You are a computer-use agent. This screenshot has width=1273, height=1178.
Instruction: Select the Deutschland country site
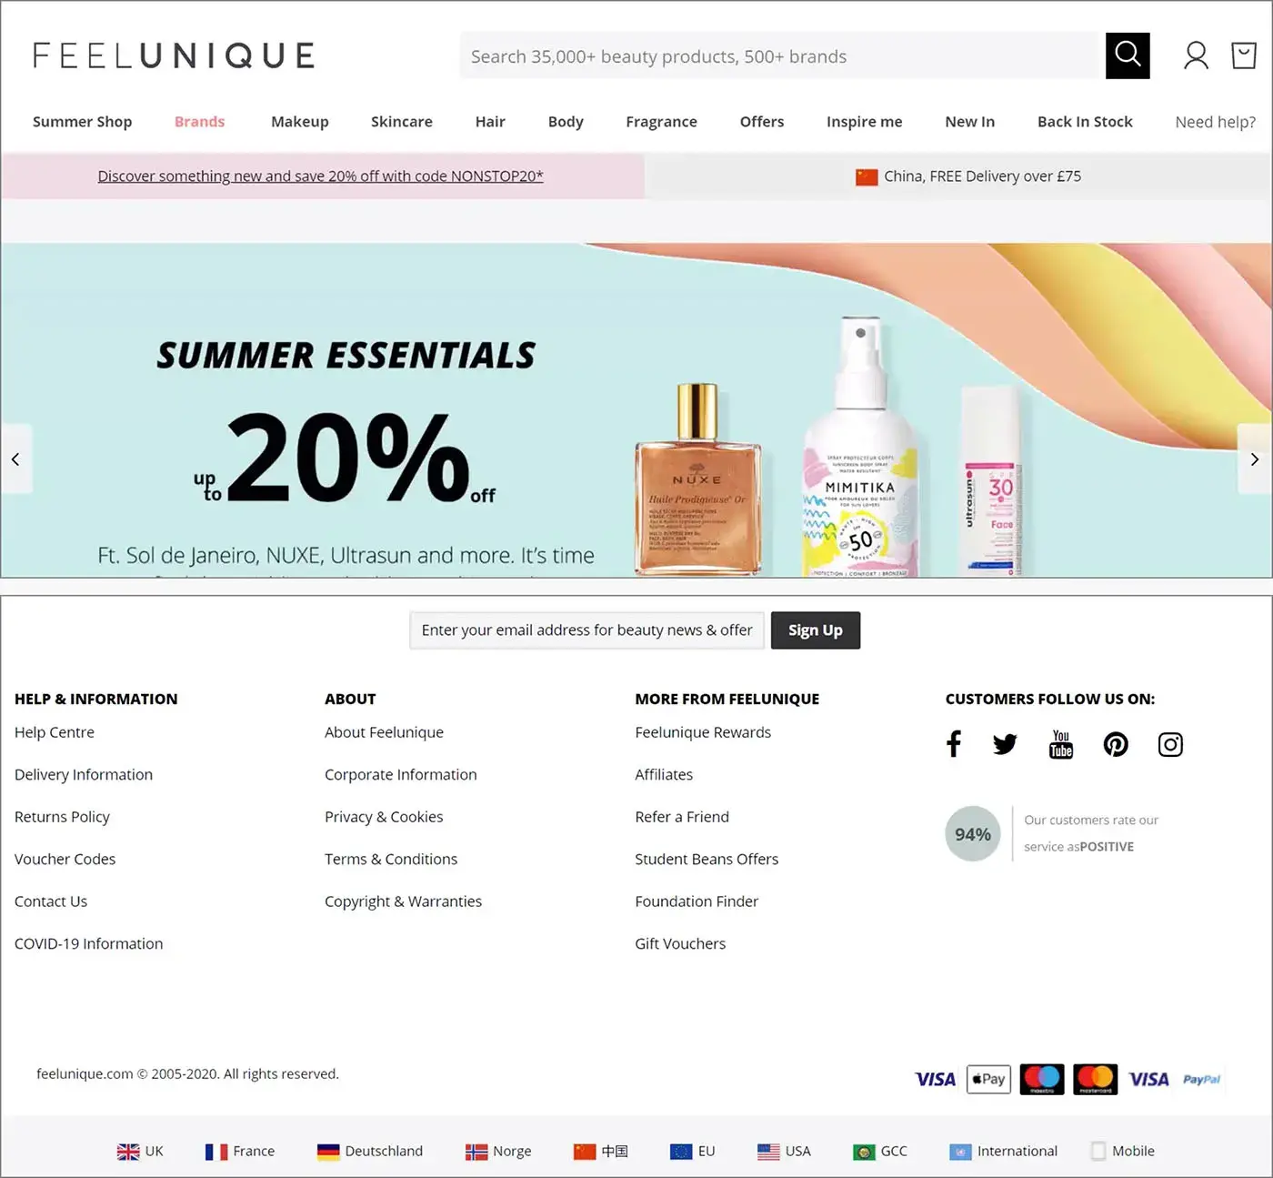pos(370,1151)
